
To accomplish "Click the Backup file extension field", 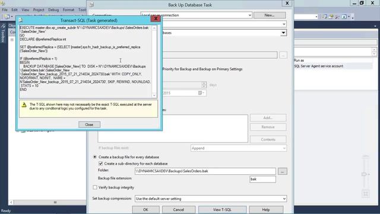I will click(x=262, y=179).
